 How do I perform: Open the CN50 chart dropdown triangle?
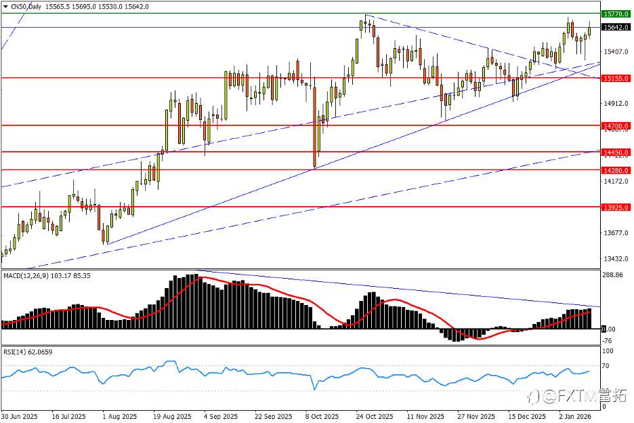5,7
